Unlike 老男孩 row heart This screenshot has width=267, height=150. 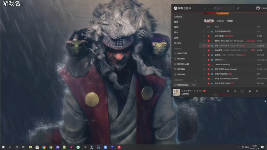[x=209, y=55]
